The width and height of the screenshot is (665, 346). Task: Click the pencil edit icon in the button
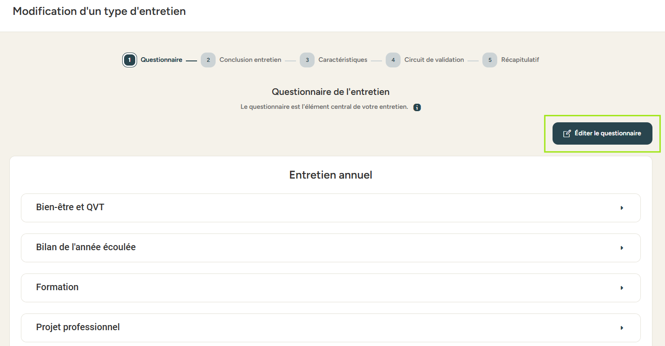point(567,133)
